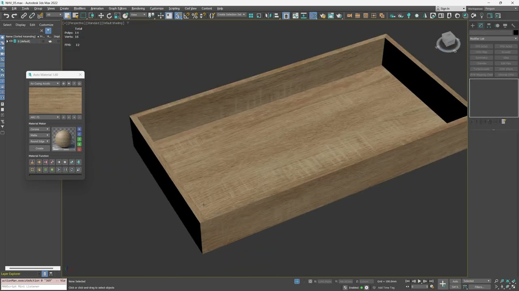Viewport: 519px width, 291px height.
Task: Click the wood texture preview thumbnail
Action: 55,101
